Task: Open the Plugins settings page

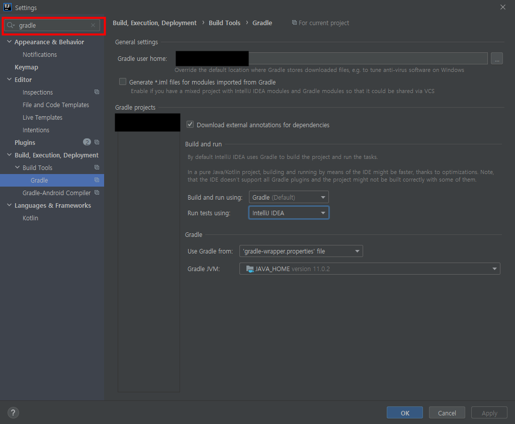Action: 25,142
